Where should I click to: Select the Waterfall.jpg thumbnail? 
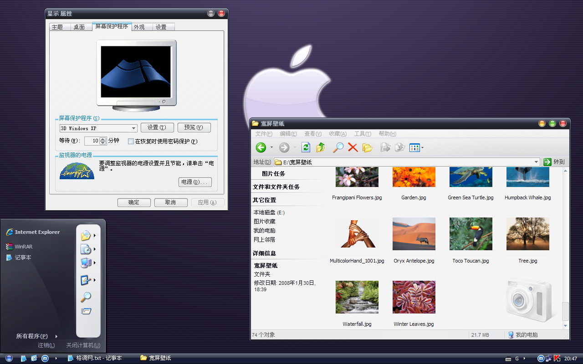(x=357, y=297)
